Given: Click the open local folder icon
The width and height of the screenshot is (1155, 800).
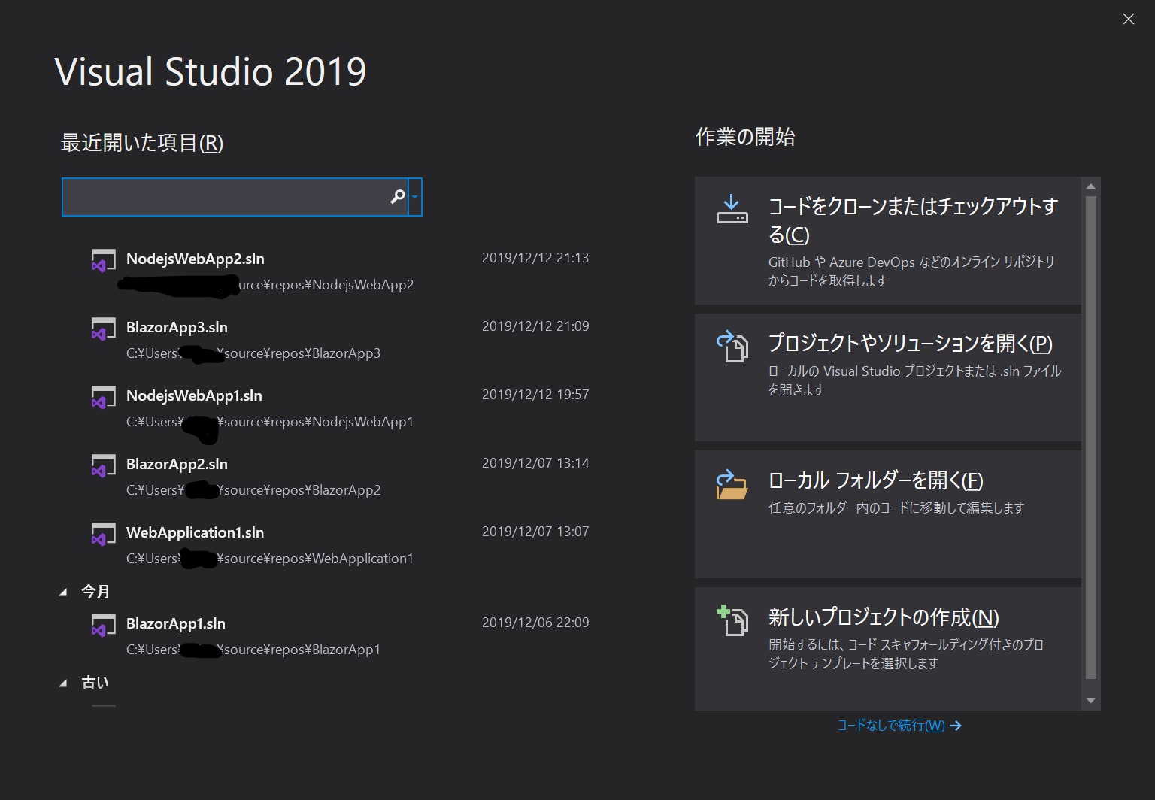Looking at the screenshot, I should click(732, 484).
